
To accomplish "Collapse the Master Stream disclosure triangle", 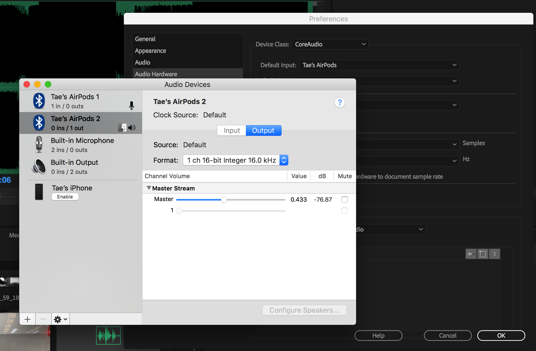I will click(x=149, y=188).
